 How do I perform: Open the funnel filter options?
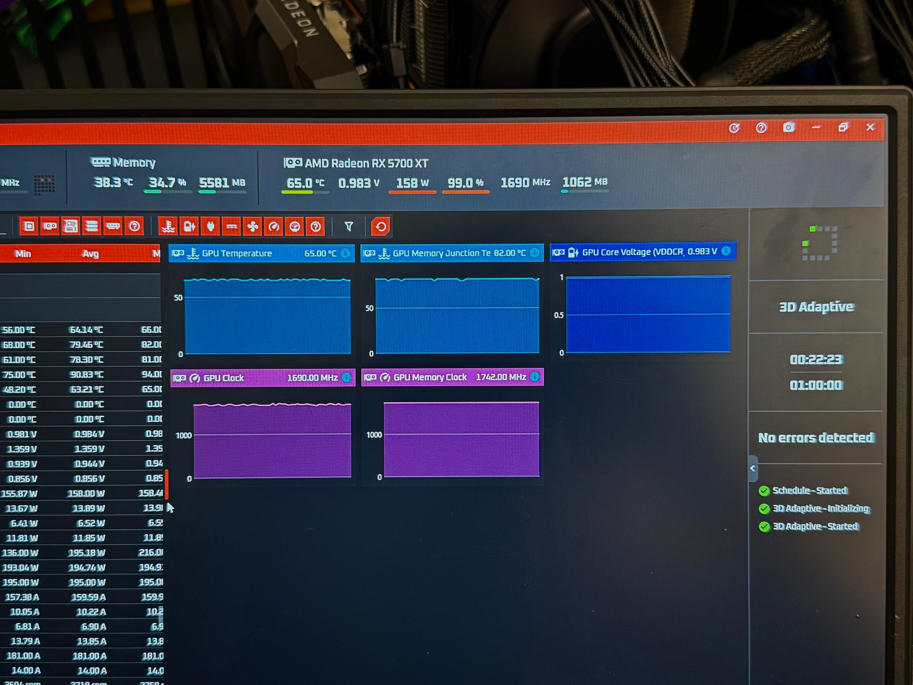coord(349,227)
